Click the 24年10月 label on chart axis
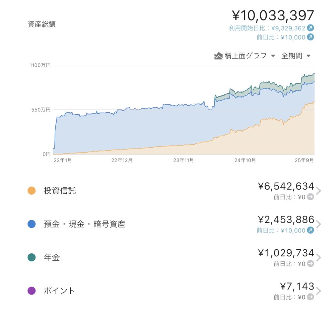Viewport: 335px width, 314px height. [245, 161]
